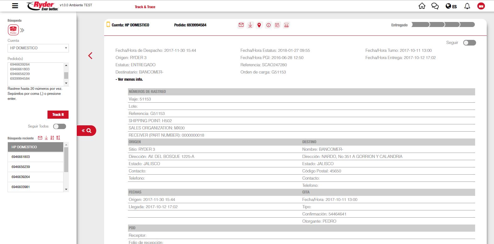
Task: Go to the home page icon
Action: coord(422,6)
